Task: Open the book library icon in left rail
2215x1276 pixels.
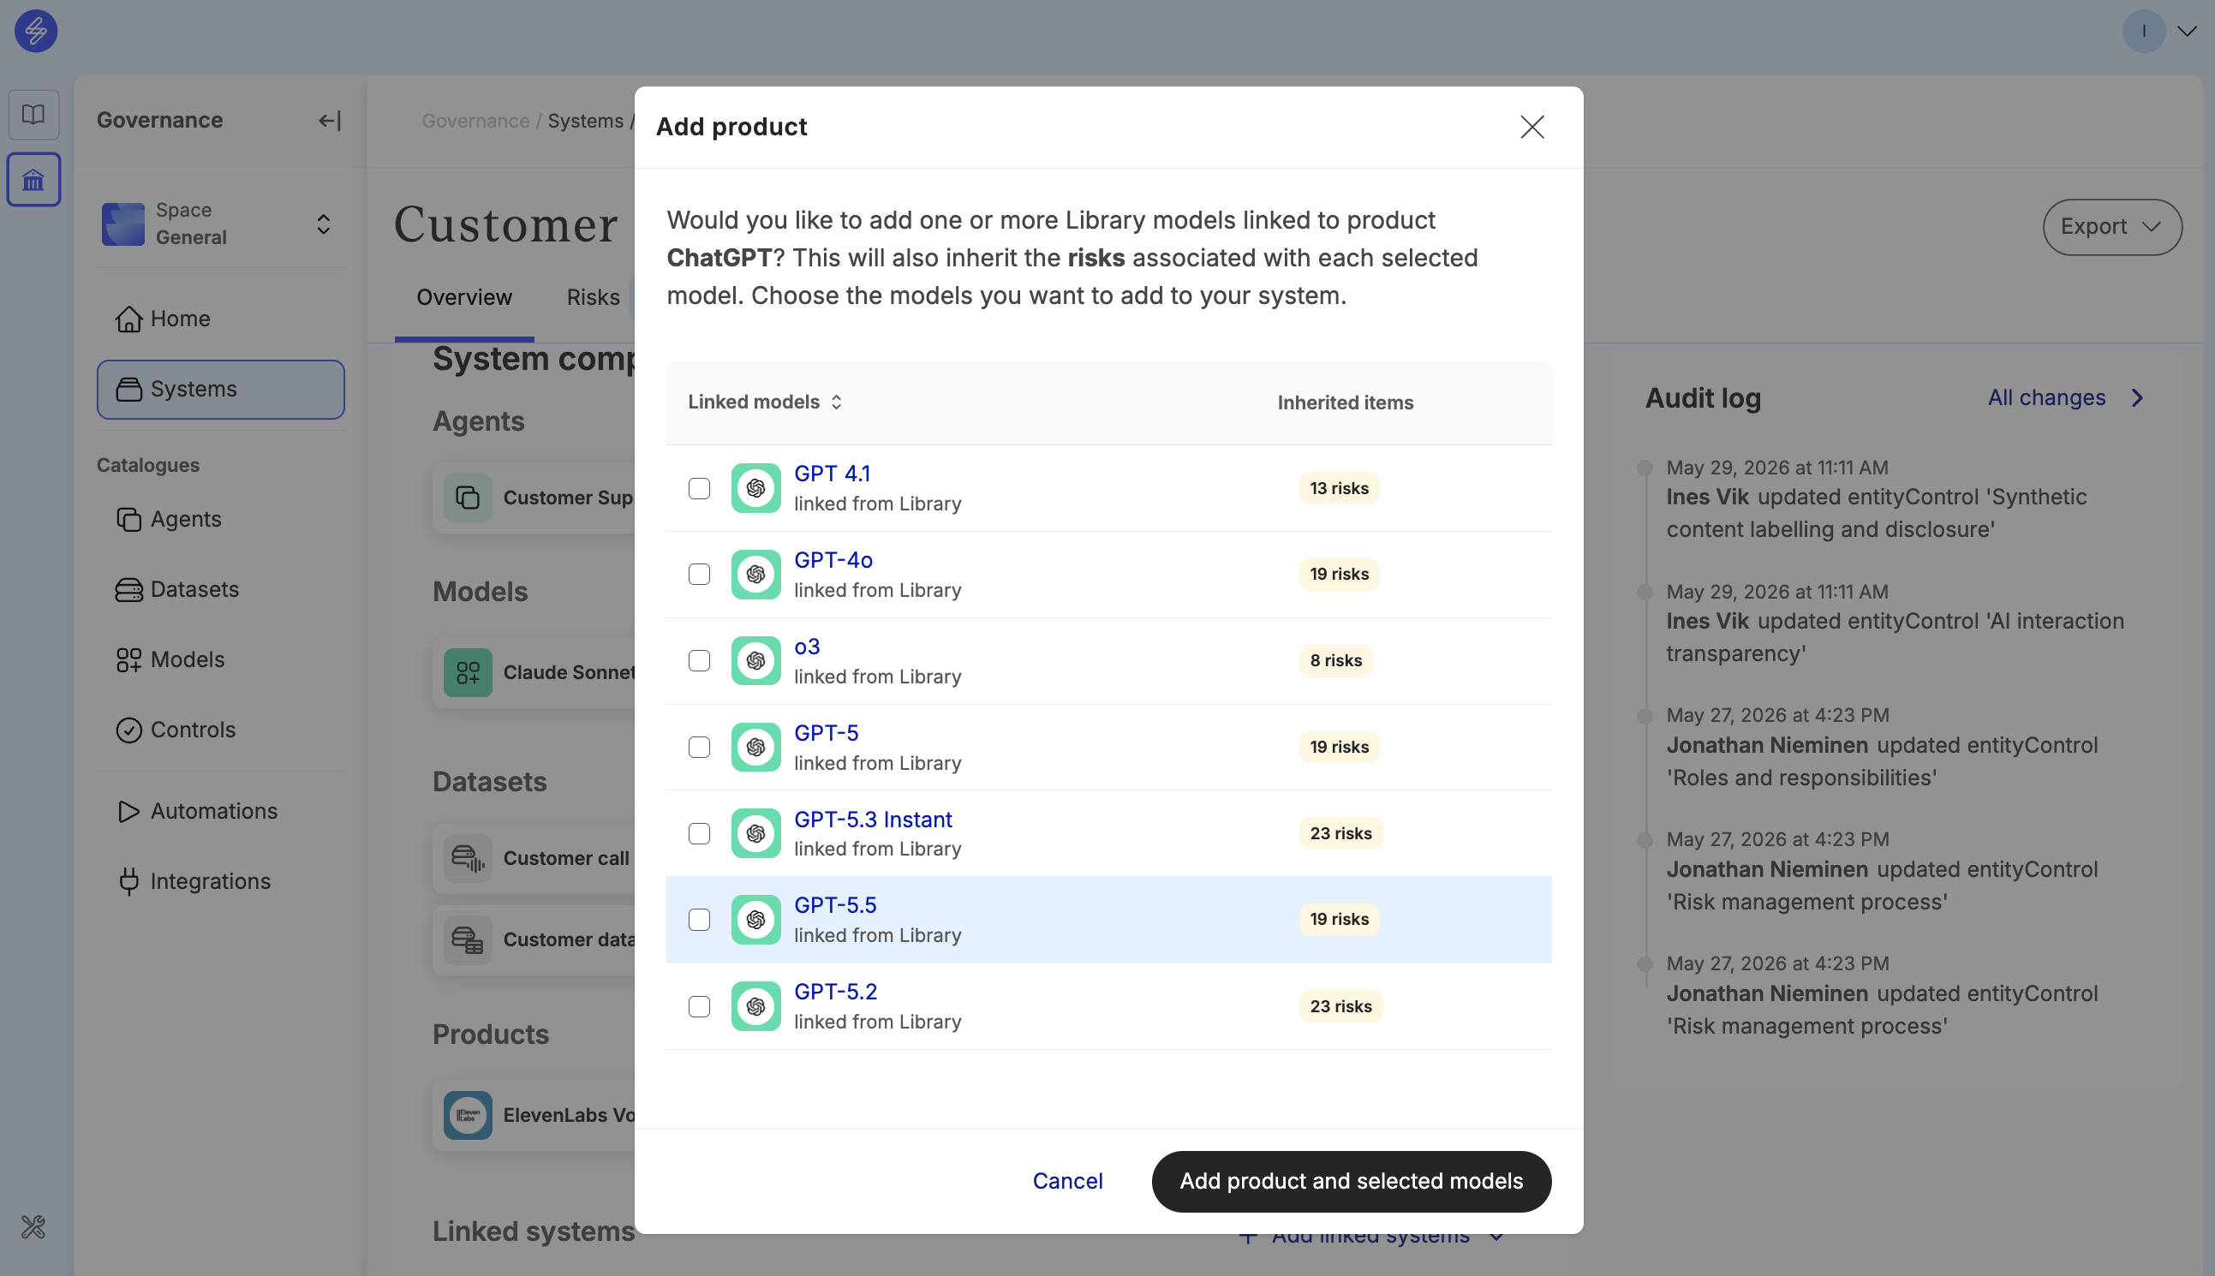Action: [x=33, y=115]
